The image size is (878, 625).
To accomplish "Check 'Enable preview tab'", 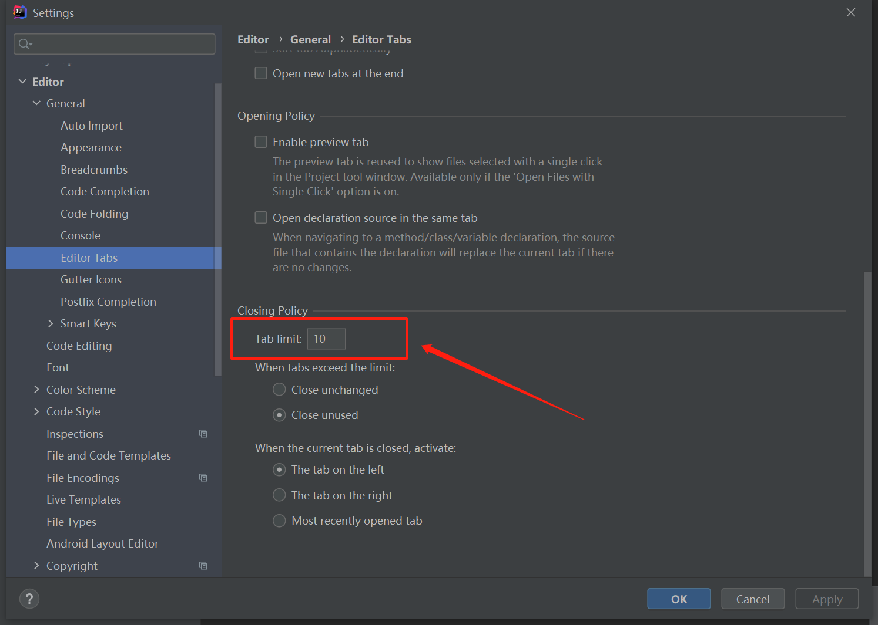I will tap(261, 142).
